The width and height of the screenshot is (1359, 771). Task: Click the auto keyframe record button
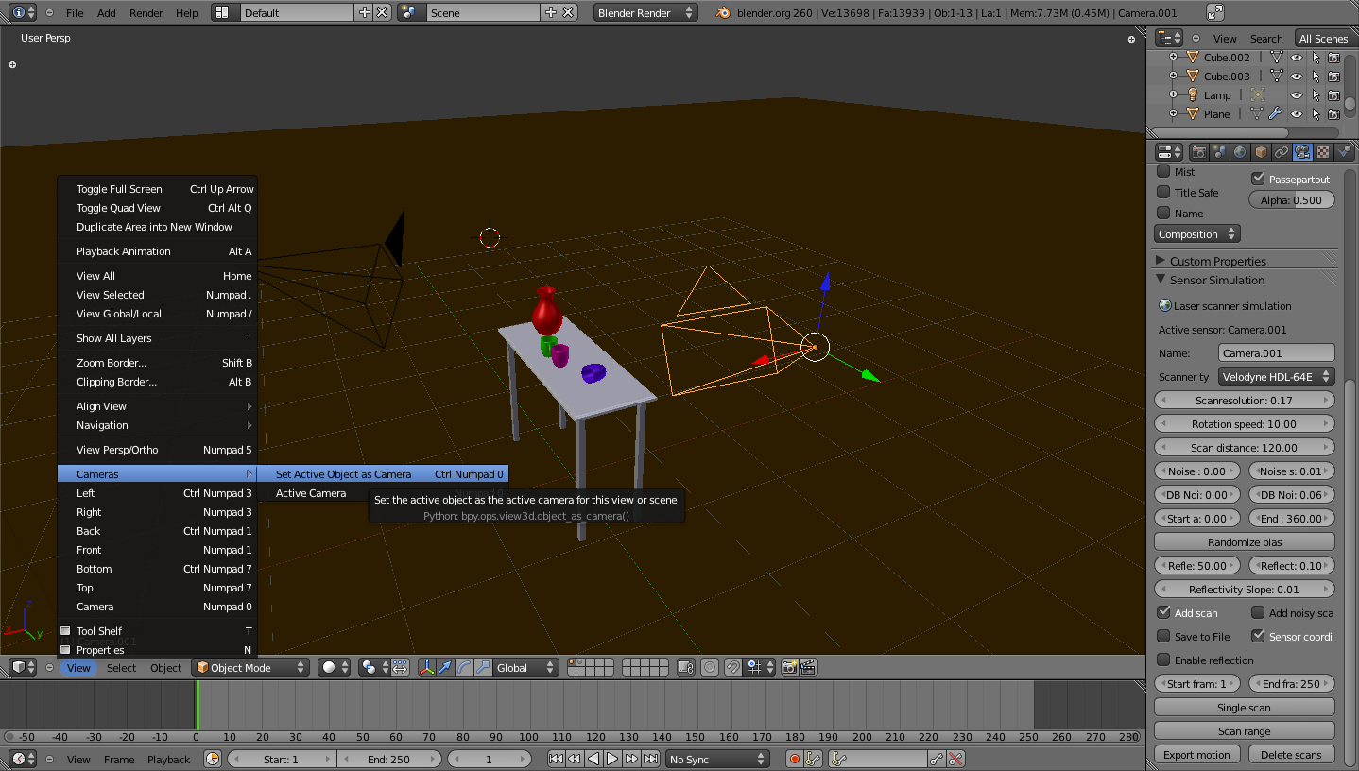[795, 759]
